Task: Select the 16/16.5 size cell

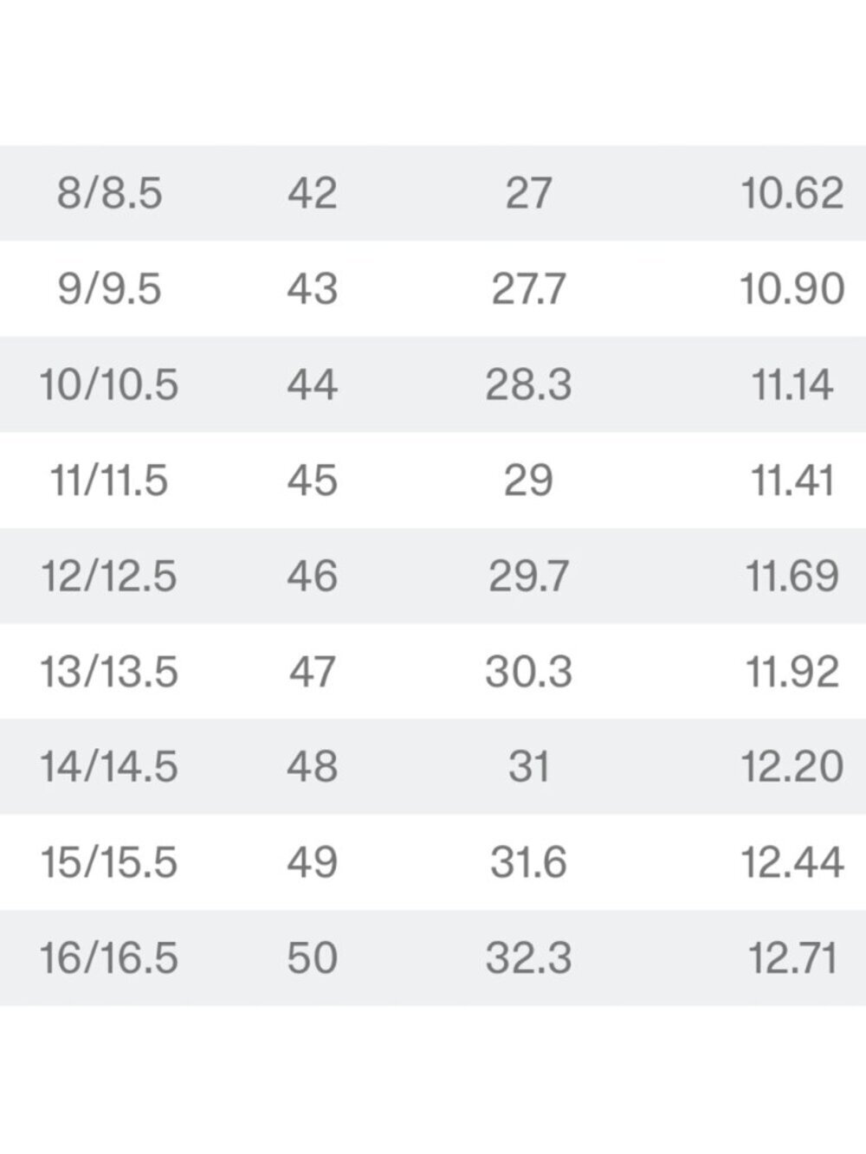Action: [x=109, y=957]
